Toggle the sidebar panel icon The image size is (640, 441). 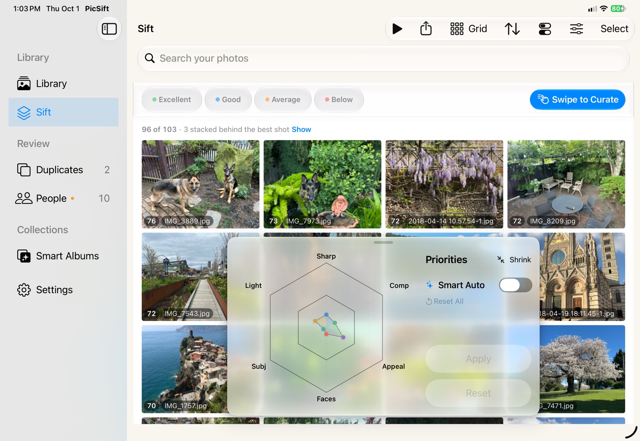(109, 29)
